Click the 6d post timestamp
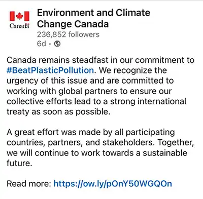 (x=42, y=44)
